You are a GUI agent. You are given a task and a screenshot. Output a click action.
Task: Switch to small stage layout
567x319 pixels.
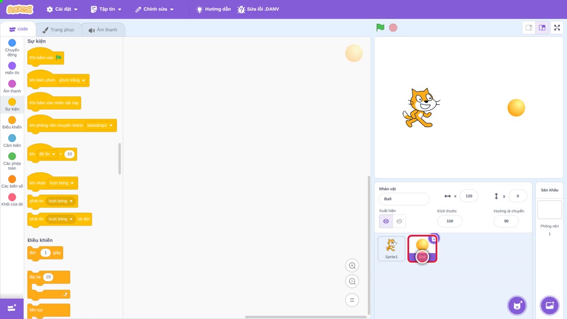tap(529, 27)
